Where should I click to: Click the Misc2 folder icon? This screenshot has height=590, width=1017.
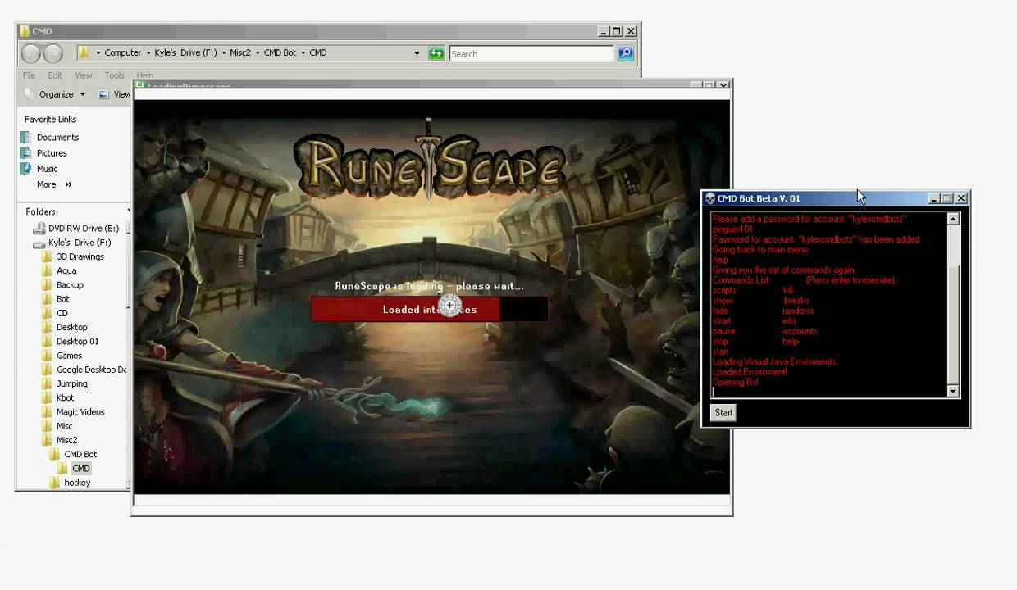coord(47,440)
